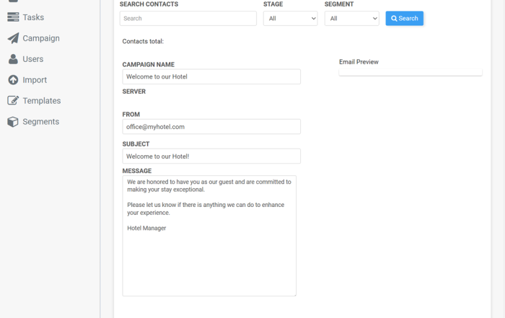
Task: Click the Subject text field
Action: 211,156
